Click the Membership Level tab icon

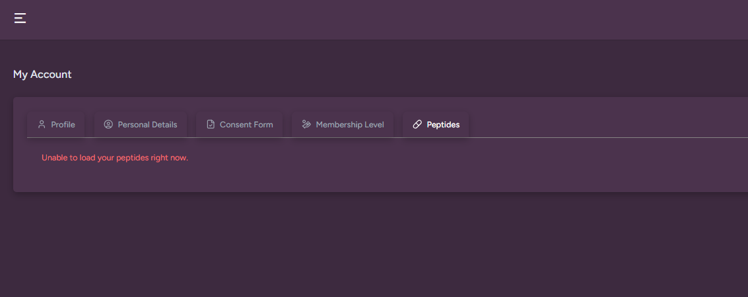point(306,124)
